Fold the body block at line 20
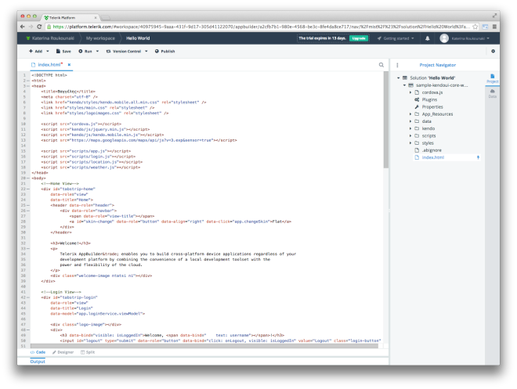The image size is (517, 389). coord(28,178)
